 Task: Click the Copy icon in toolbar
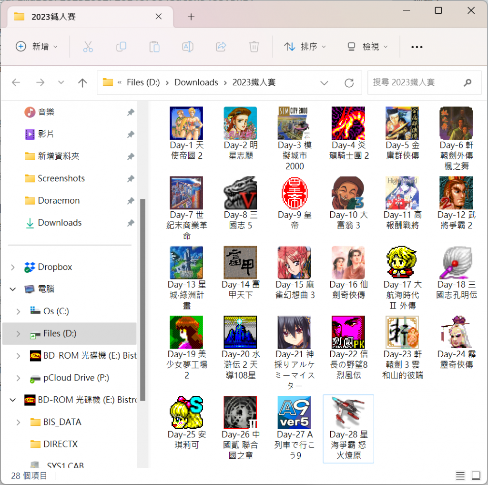(x=121, y=47)
